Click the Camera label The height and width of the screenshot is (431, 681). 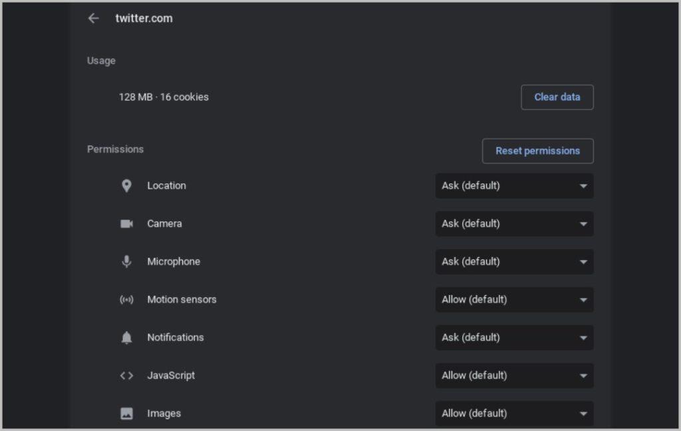(164, 224)
